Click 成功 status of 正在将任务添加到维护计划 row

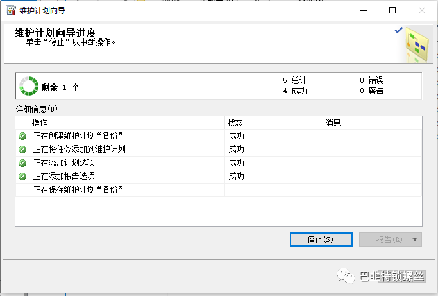(237, 150)
